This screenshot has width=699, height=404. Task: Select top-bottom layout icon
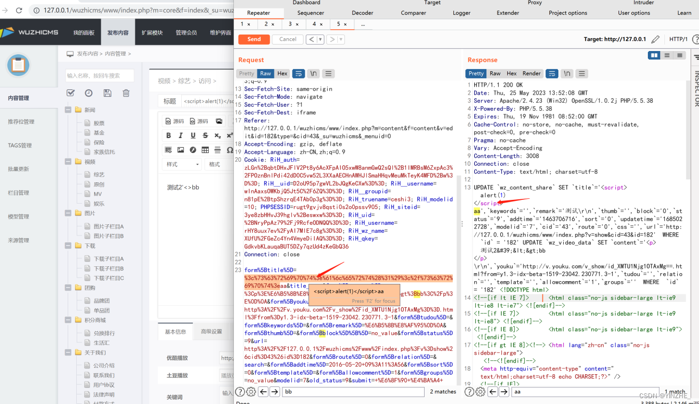click(667, 55)
